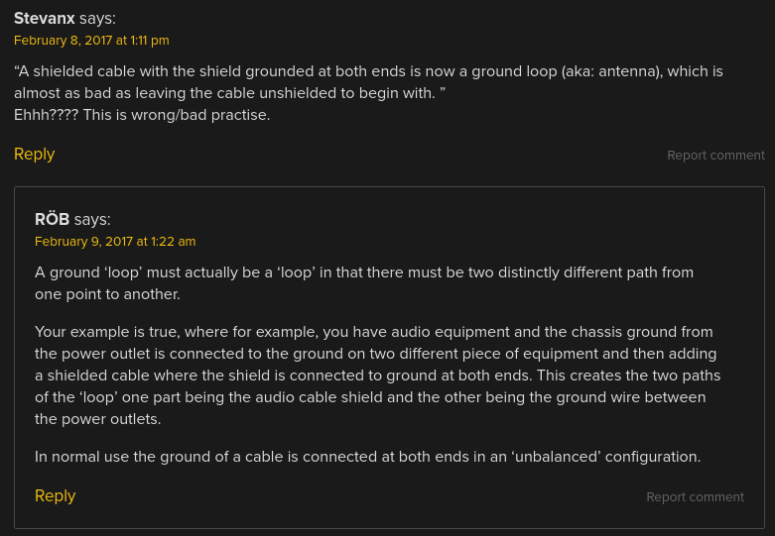Reply to Stevanx's comment
Viewport: 775px width, 536px height.
35,155
